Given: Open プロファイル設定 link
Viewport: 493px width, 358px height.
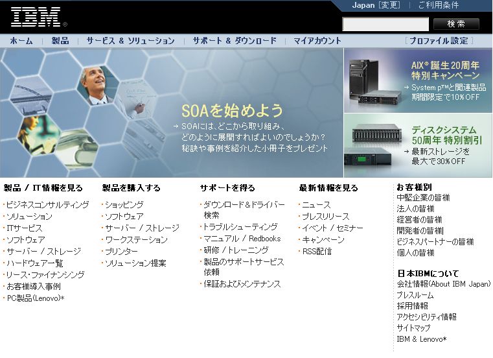Looking at the screenshot, I should 439,41.
